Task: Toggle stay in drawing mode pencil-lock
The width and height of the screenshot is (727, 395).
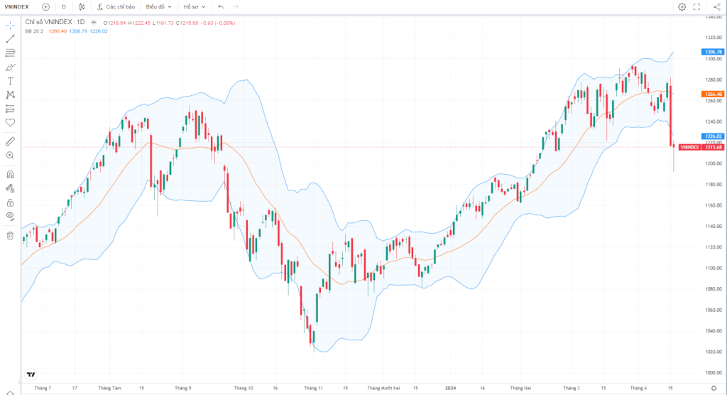Action: click(x=10, y=188)
